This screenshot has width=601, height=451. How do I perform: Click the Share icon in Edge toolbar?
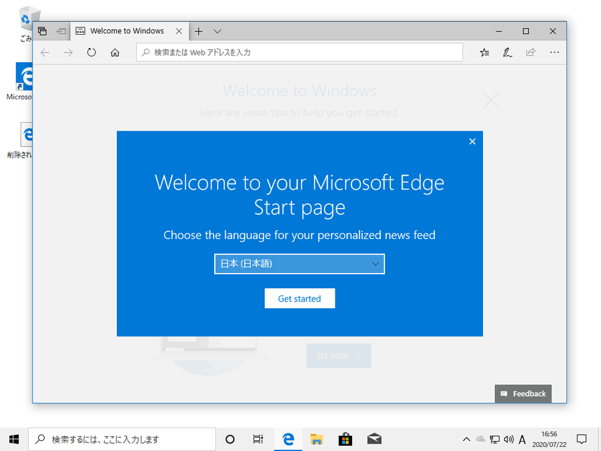(531, 52)
